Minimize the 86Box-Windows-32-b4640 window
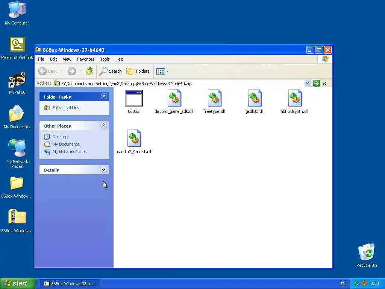Screen dimensions: 385x289 [x=310, y=50]
